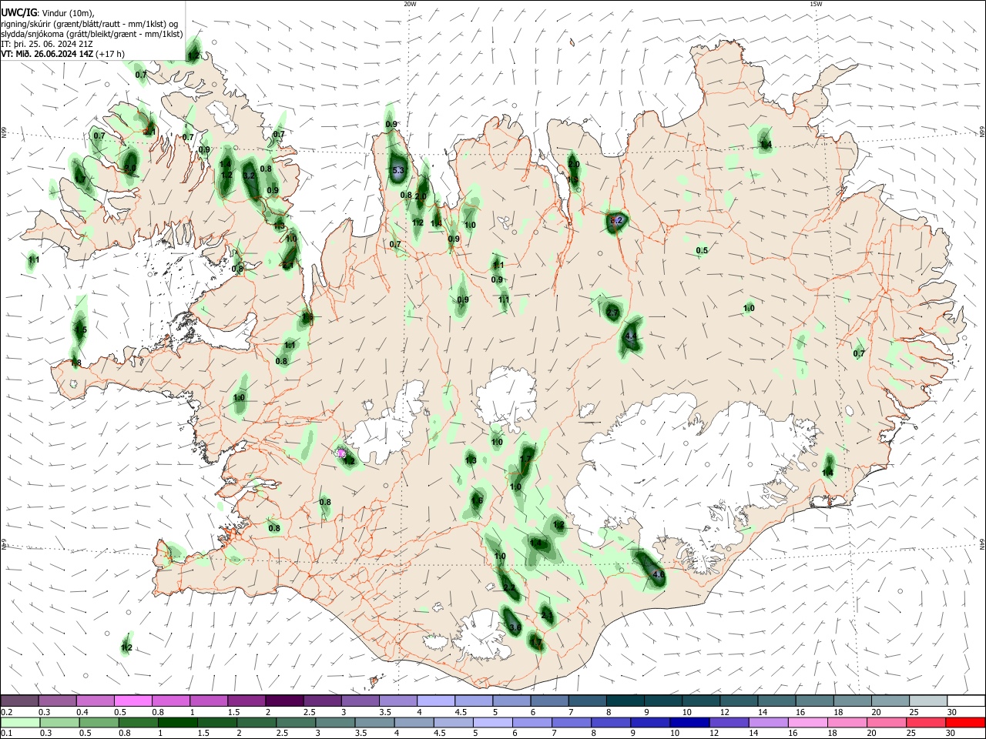Click the '30' label in the lower legend row
This screenshot has height=739, width=986.
click(x=951, y=734)
